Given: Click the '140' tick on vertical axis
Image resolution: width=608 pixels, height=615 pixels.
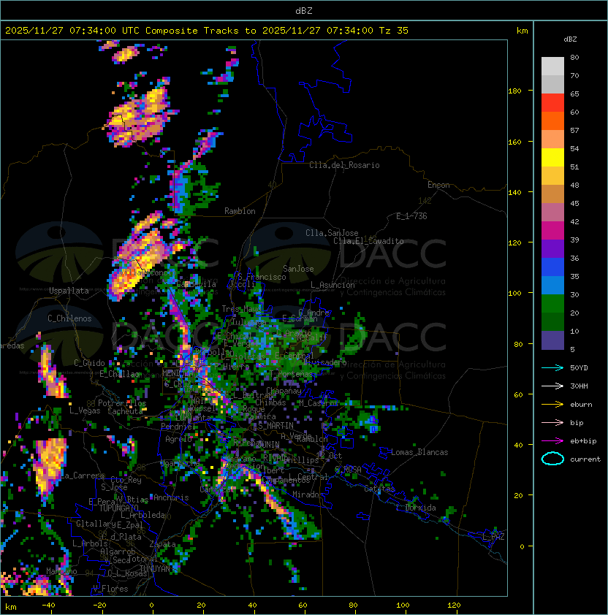Looking at the screenshot, I should [x=514, y=192].
